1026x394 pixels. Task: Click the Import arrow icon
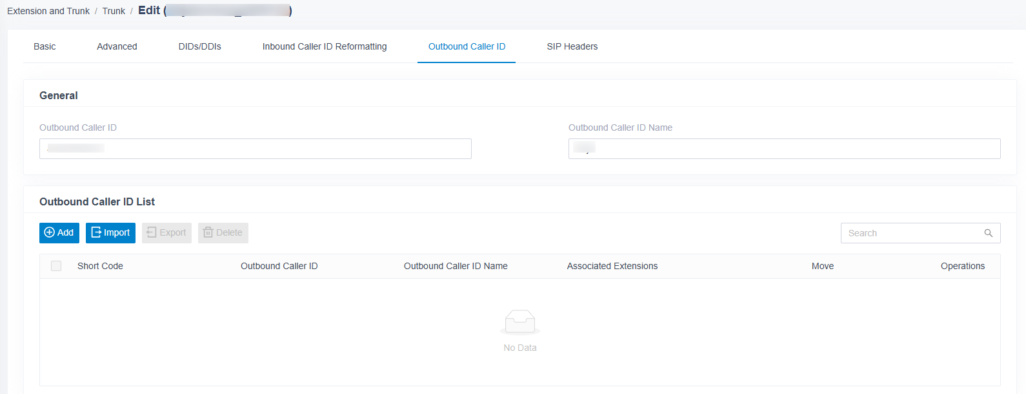click(96, 232)
